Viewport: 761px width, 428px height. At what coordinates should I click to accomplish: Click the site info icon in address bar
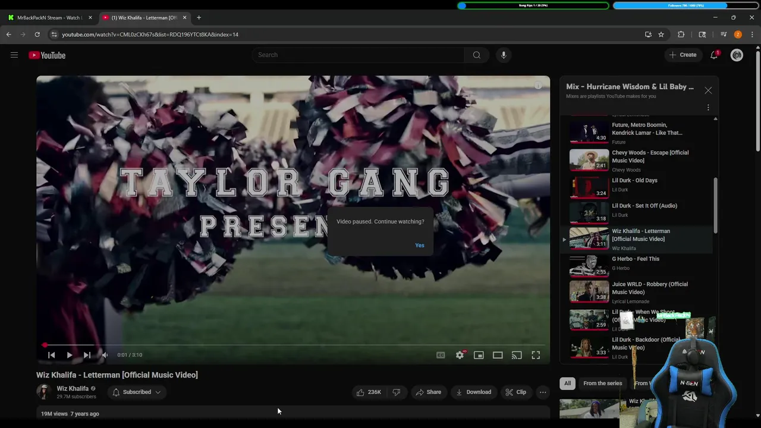(54, 34)
